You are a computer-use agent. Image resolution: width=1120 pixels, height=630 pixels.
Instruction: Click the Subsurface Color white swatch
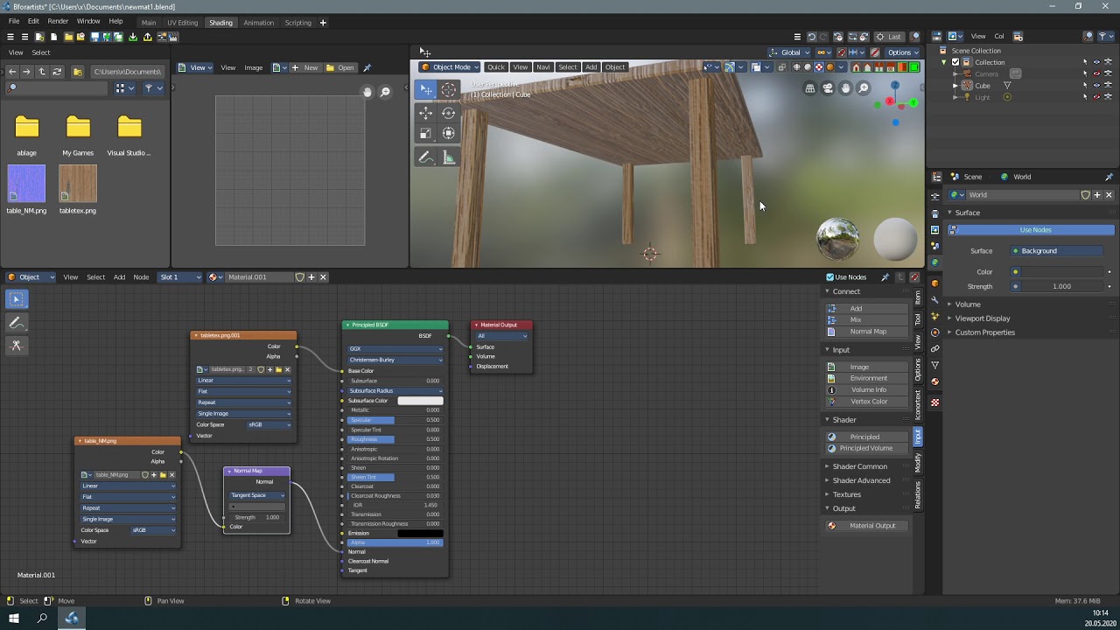click(421, 401)
